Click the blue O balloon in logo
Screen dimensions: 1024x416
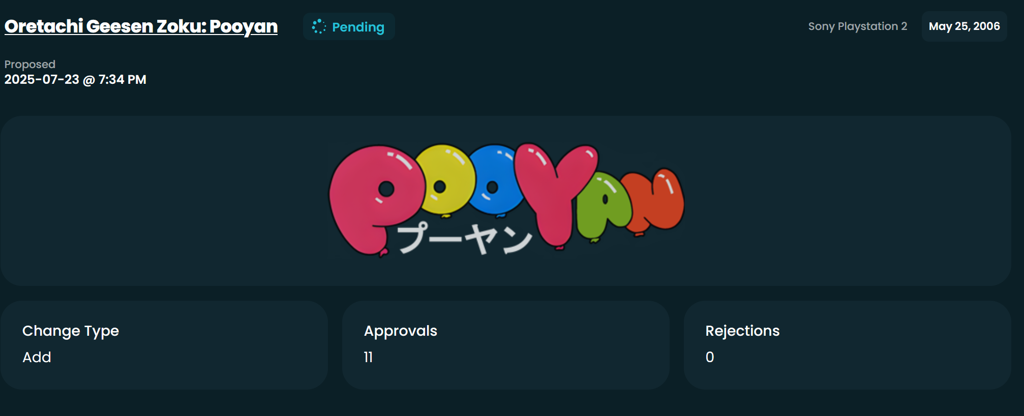tap(496, 180)
